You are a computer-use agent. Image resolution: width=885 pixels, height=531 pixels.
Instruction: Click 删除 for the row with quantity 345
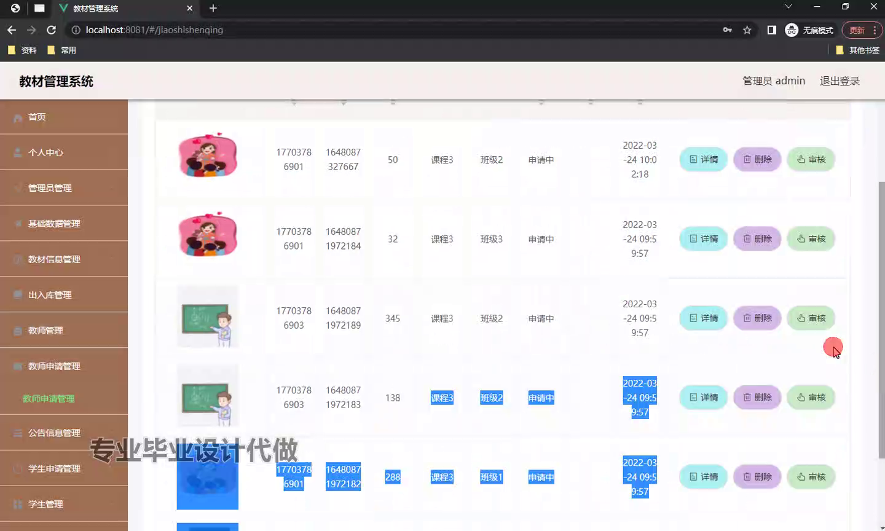pos(757,318)
